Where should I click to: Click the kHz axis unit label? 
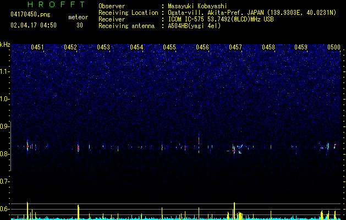click(5, 45)
